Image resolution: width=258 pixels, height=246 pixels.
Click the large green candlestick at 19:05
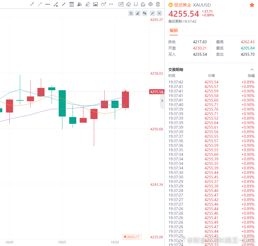[62, 103]
